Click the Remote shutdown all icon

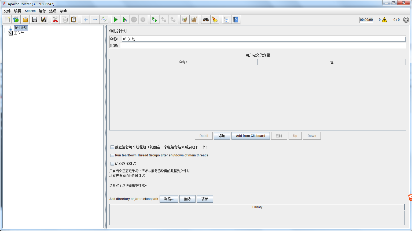click(x=173, y=20)
